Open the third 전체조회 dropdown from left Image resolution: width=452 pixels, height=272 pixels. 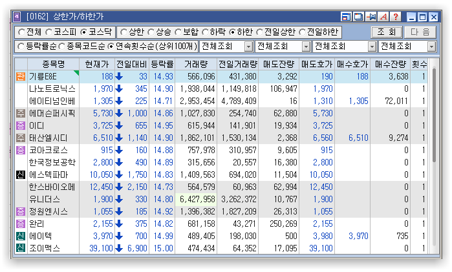click(372, 47)
